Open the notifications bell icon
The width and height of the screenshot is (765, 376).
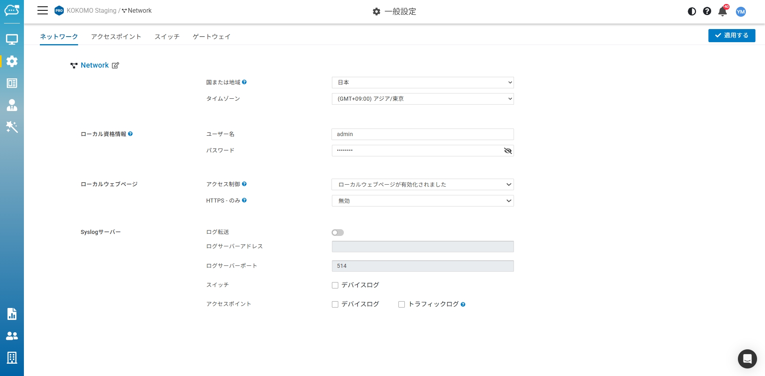pos(722,12)
